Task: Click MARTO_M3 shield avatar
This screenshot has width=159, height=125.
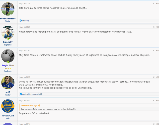Action: [8, 106]
